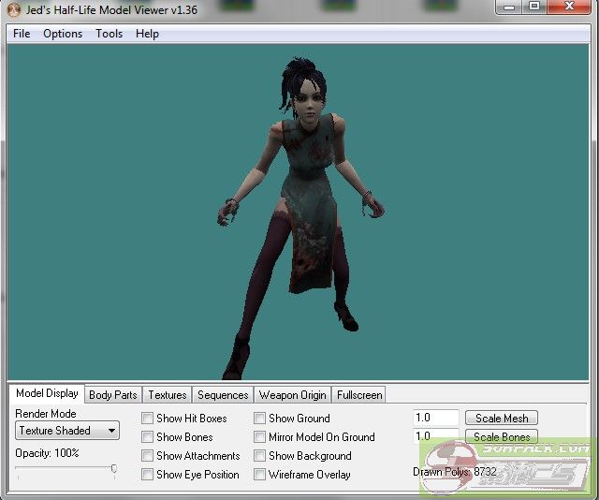This screenshot has width=599, height=500.
Task: Switch to the Body Parts tab
Action: tap(112, 395)
